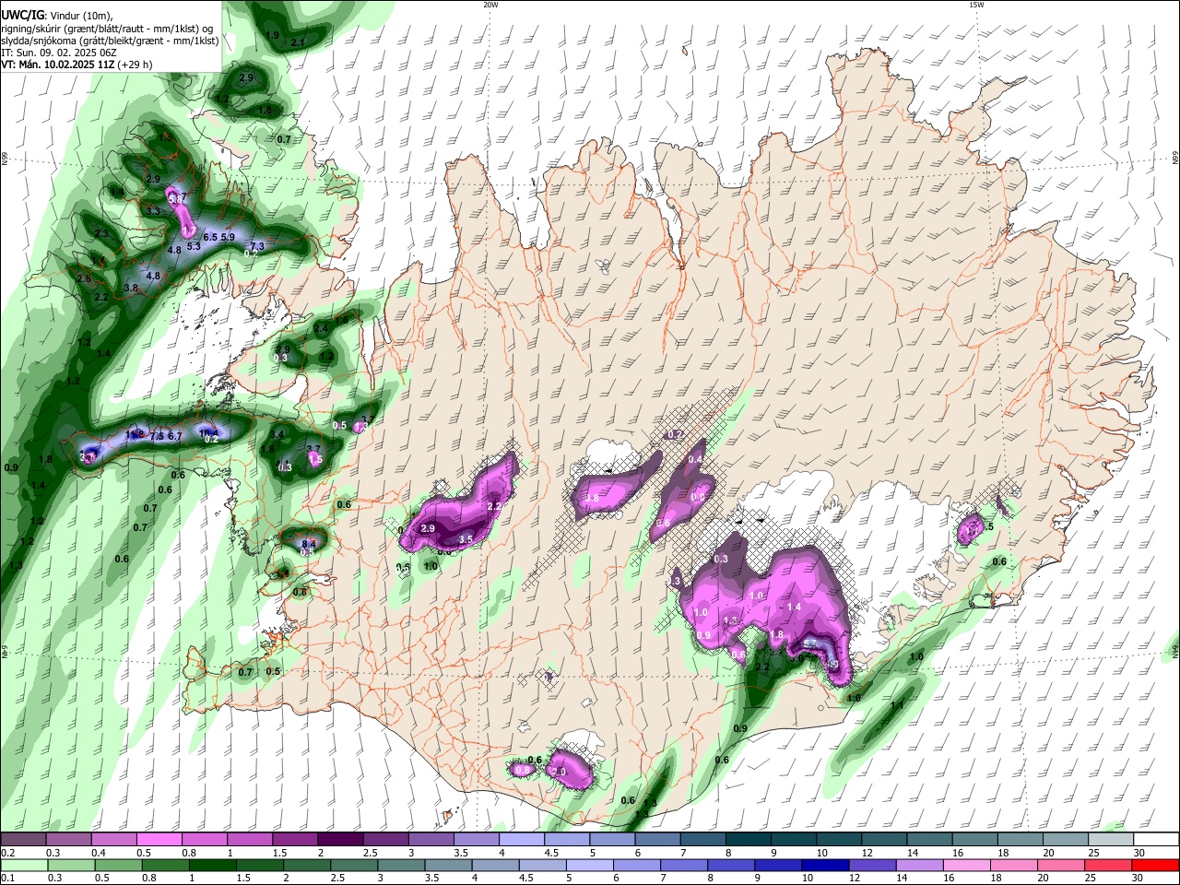Click the 2.3 rainfall value in the Westfjords
1180x885 pixels.
101,233
